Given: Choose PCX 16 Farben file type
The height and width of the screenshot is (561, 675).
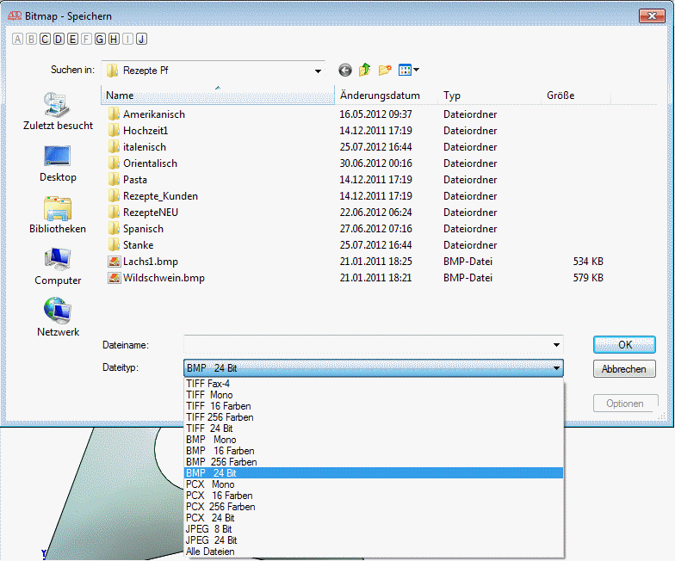Looking at the screenshot, I should pos(374,496).
